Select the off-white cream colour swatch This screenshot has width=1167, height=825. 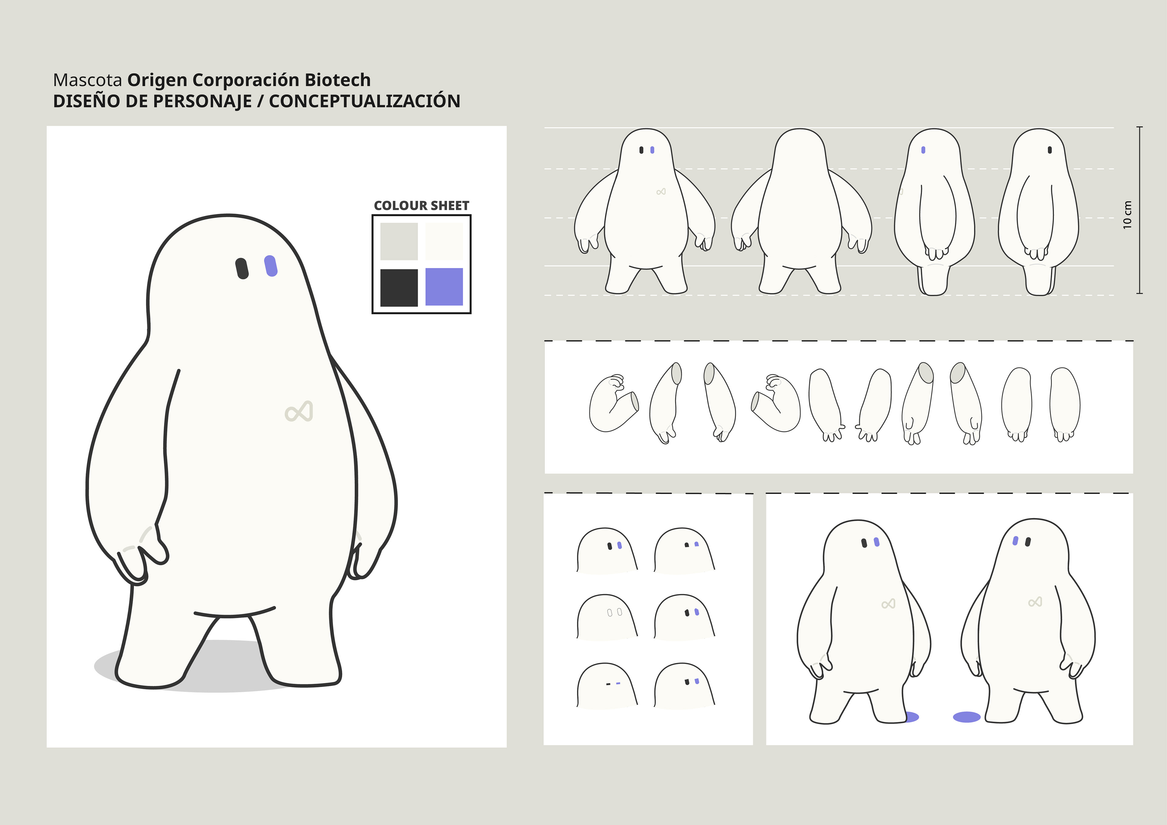coord(444,242)
